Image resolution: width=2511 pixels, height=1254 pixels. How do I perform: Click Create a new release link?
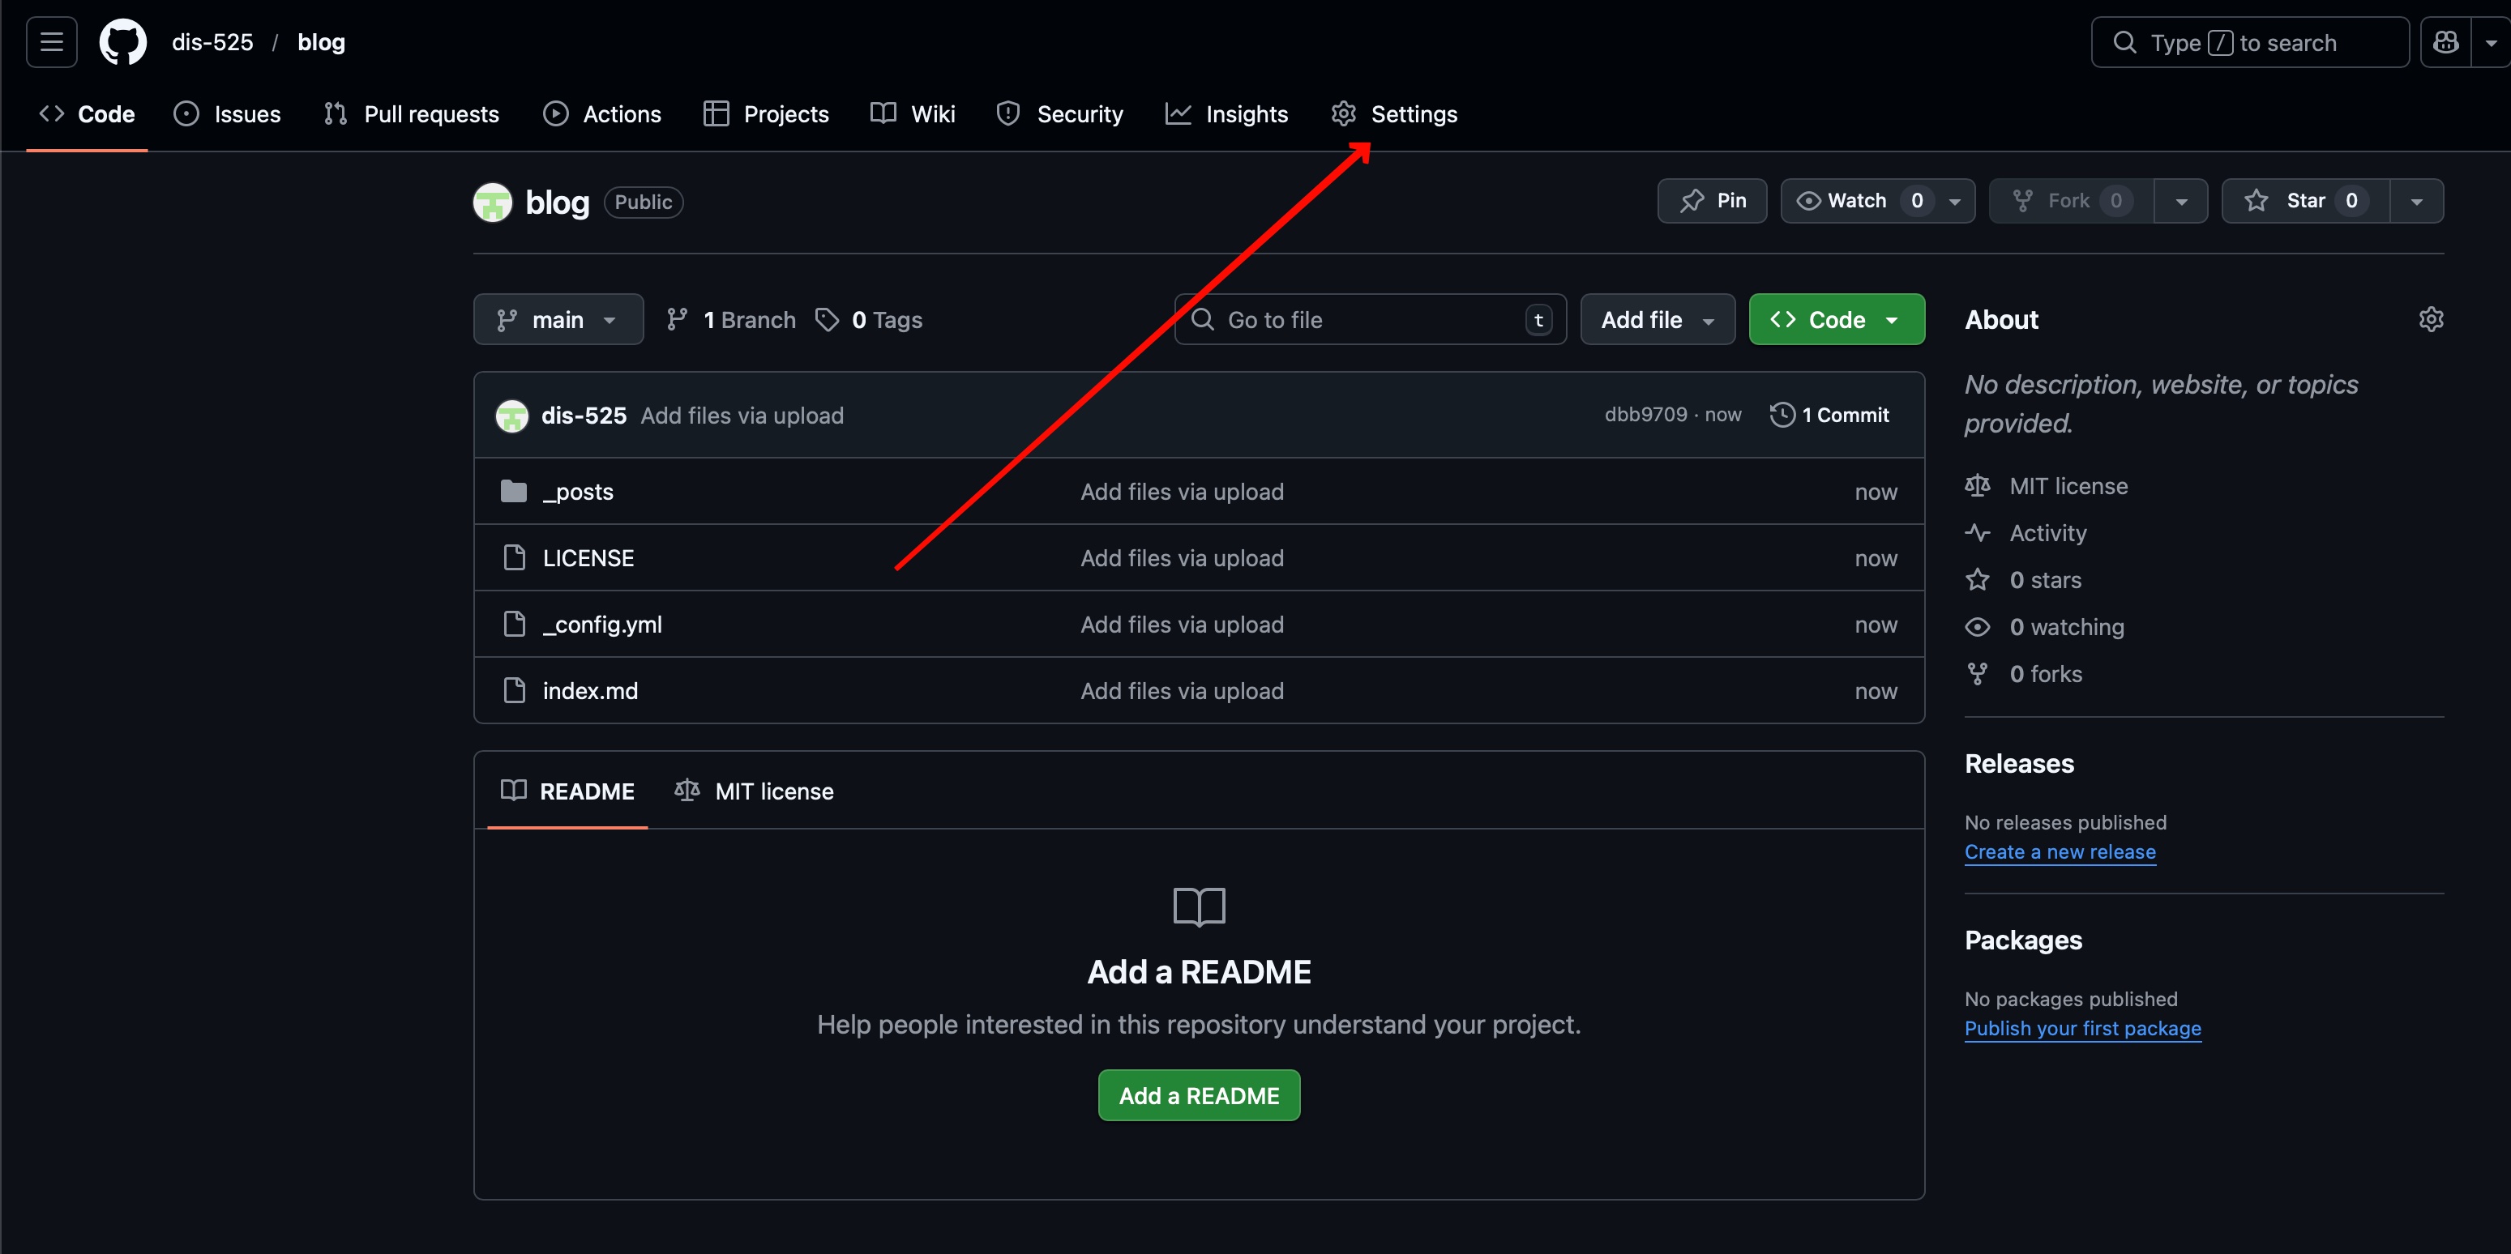tap(2059, 851)
